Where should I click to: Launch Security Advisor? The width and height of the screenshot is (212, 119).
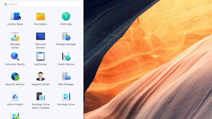pos(15,76)
